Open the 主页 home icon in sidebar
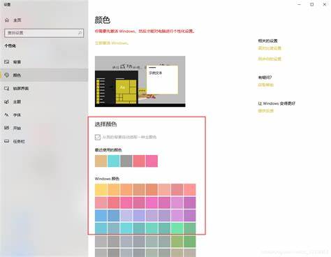 (7, 20)
